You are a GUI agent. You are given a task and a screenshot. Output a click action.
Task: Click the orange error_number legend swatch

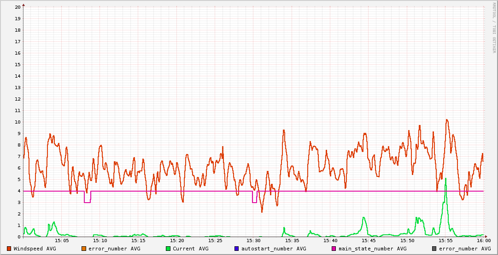84,249
